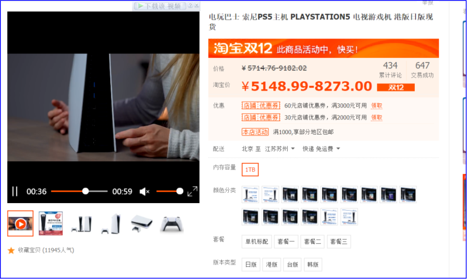Click the 店铺优惠券 tag on the 30元 coupon

point(261,117)
